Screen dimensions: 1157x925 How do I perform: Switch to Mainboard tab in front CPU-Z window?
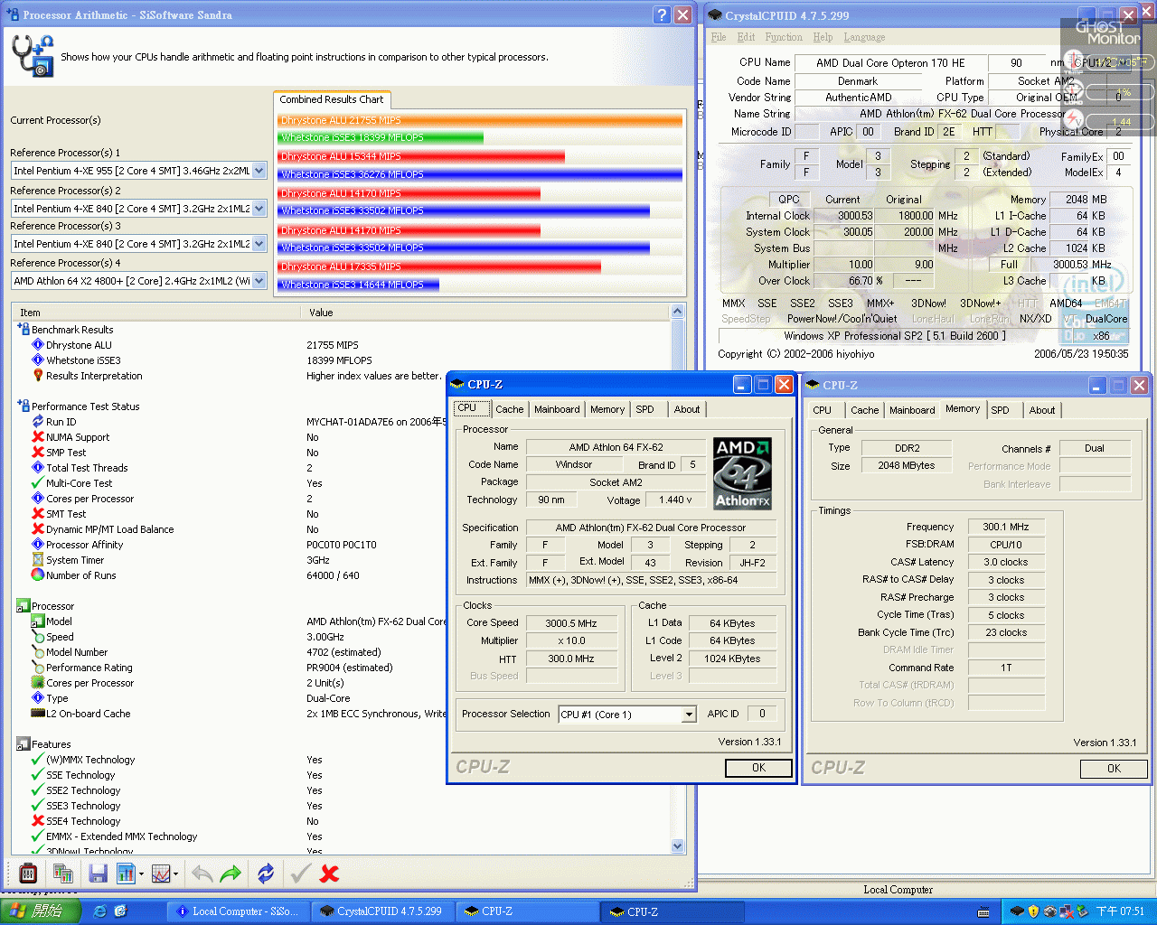557,409
